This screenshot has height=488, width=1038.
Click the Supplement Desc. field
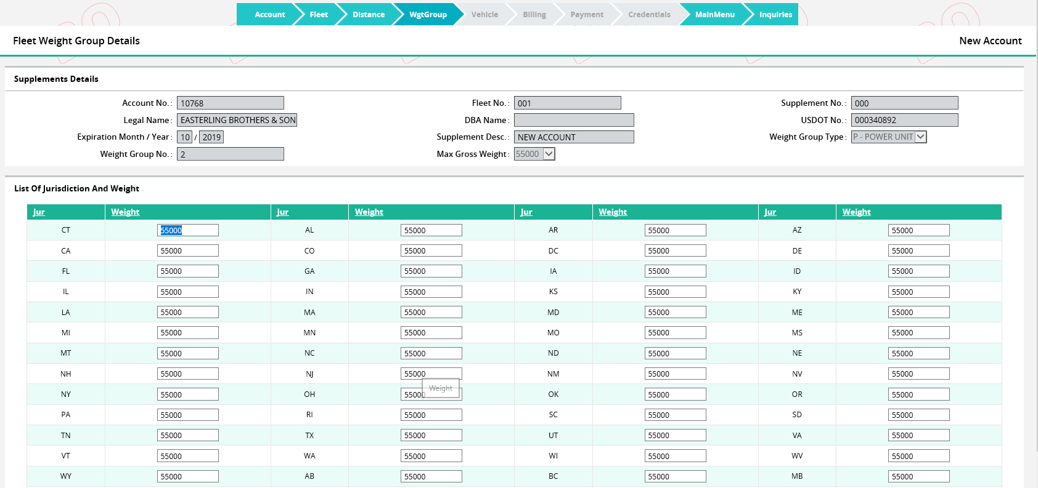pyautogui.click(x=574, y=137)
